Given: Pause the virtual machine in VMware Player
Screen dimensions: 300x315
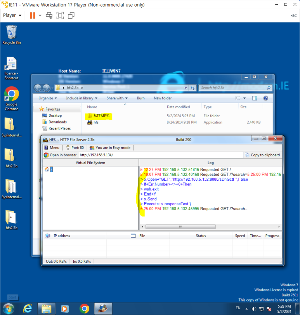Looking at the screenshot, I should coord(32,15).
